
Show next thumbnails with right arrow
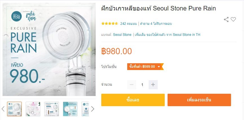(x=93, y=109)
